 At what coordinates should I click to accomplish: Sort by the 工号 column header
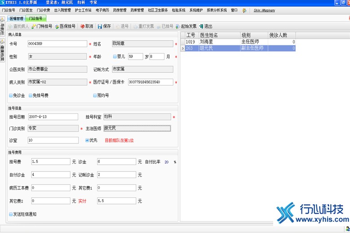[x=192, y=35]
